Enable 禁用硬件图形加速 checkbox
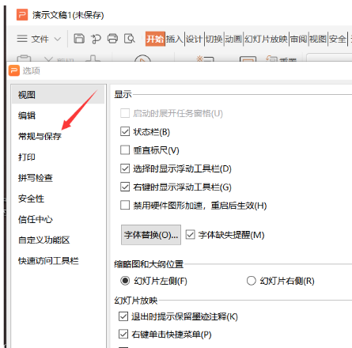The image size is (352, 348). click(125, 205)
